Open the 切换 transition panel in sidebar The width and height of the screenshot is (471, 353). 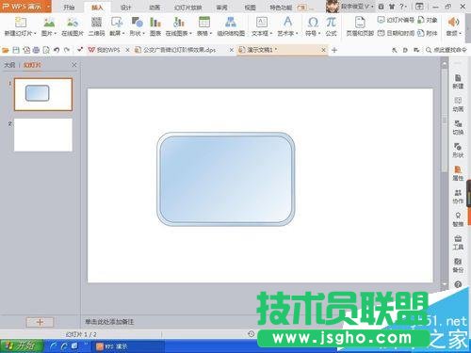coord(458,127)
